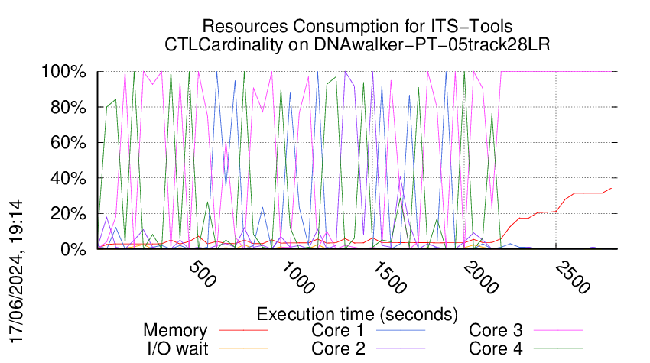The image size is (650, 363).
Task: Click the 'Execution time (seconds)' axis label
Action: 357,315
